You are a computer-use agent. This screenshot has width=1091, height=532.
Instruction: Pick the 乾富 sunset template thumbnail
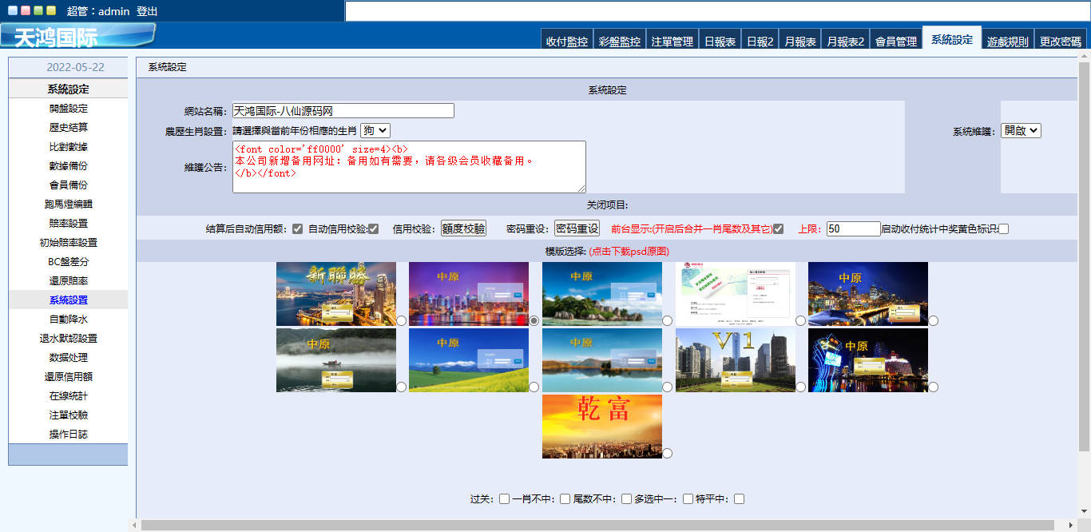[x=601, y=426]
